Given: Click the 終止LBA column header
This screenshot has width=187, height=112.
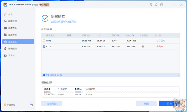Looking at the screenshot, I should click(x=130, y=35).
